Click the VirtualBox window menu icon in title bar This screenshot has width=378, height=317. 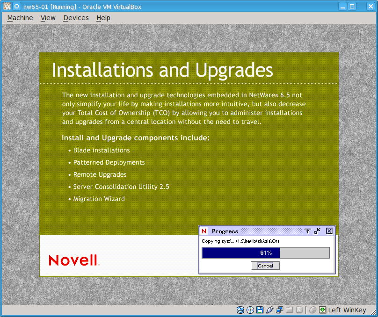coord(17,7)
